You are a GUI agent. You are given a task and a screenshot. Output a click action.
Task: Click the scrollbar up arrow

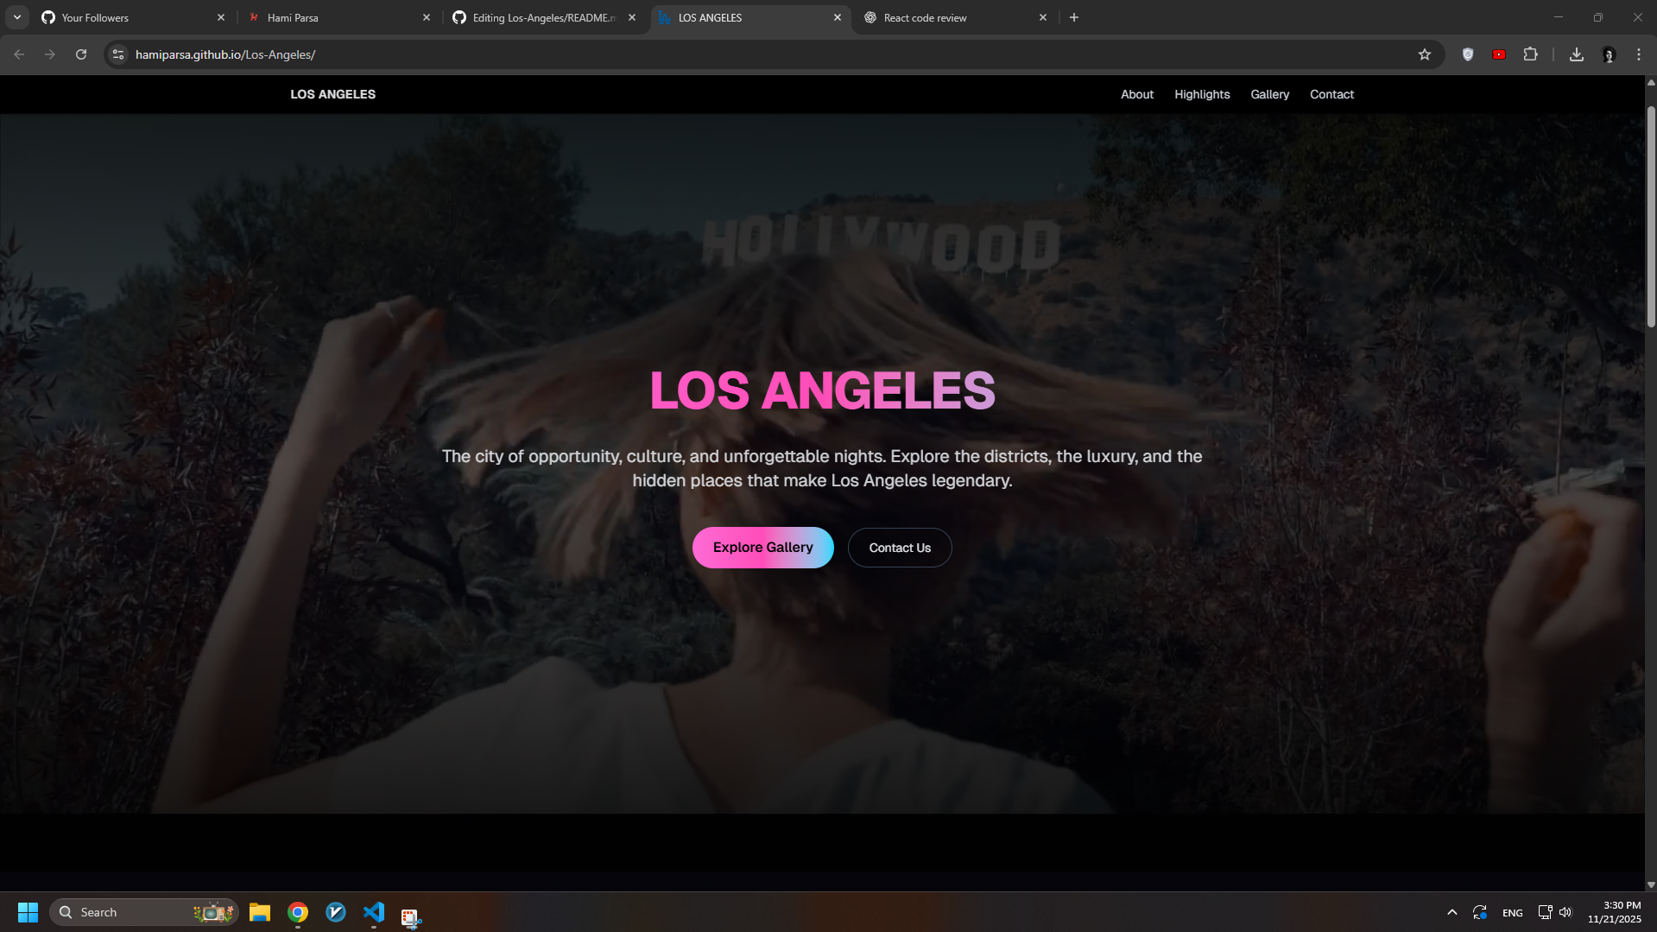pyautogui.click(x=1651, y=83)
